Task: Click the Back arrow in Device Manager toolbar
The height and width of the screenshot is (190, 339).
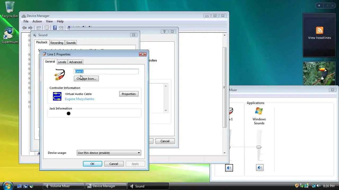Action: (x=24, y=28)
